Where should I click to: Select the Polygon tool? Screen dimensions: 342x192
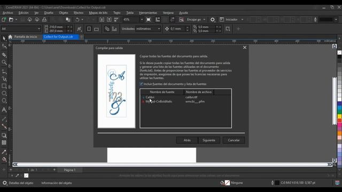tap(4, 101)
